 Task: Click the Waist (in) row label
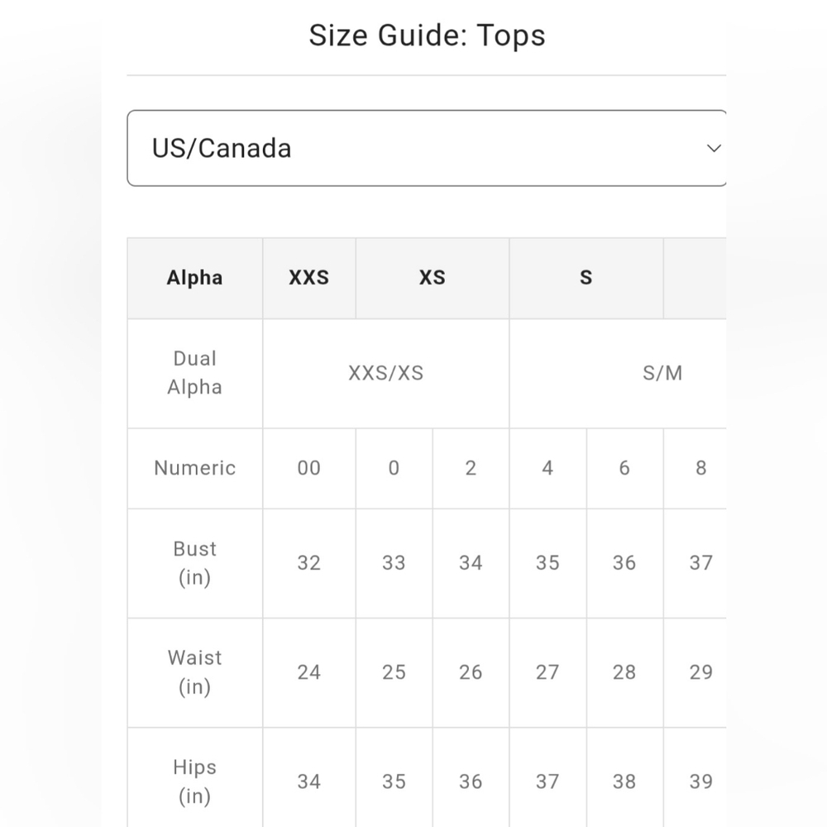click(194, 672)
